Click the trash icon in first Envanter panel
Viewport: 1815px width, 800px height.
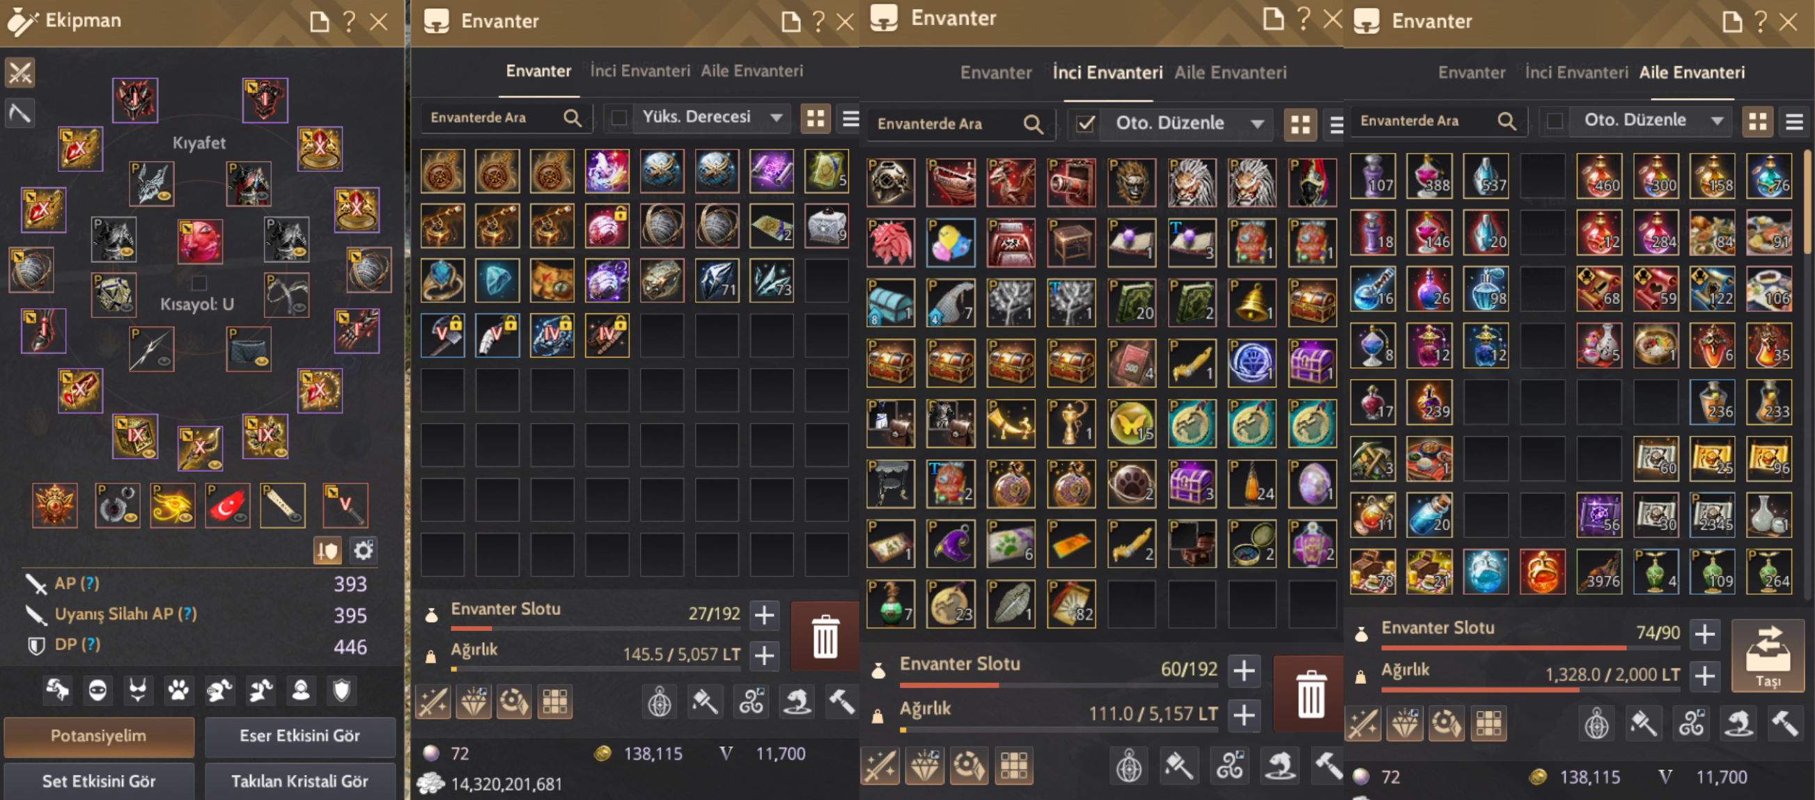pyautogui.click(x=825, y=635)
